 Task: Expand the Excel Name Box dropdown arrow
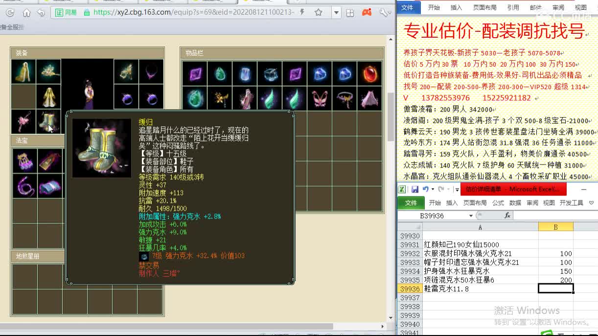click(x=471, y=216)
